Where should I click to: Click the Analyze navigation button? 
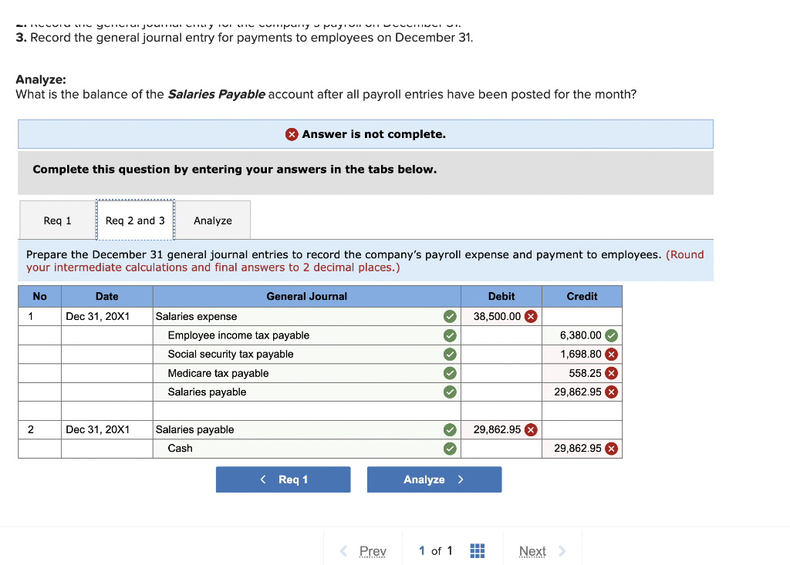click(434, 479)
